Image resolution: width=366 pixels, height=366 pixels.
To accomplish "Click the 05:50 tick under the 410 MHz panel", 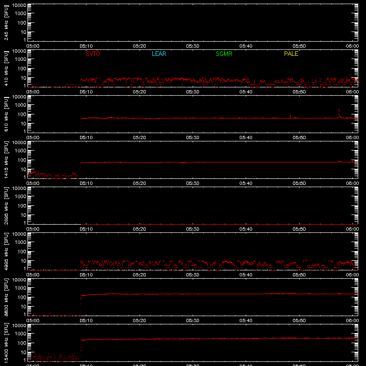I will (x=299, y=92).
